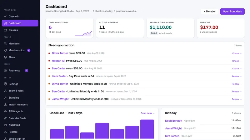Click the Dashboard grid icon
The width and height of the screenshot is (250, 140).
[5, 23]
